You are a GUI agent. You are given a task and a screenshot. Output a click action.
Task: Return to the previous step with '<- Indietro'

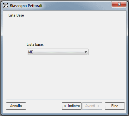coord(72,106)
